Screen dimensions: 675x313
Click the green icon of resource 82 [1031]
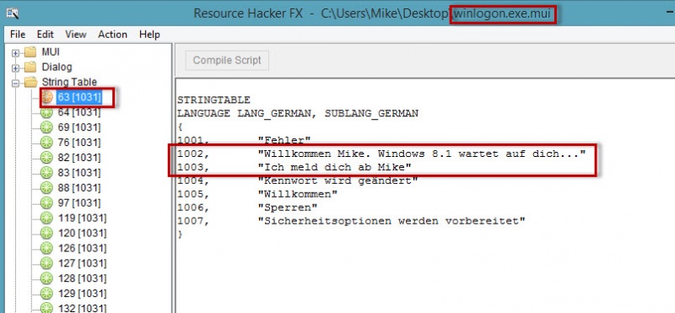coord(47,158)
